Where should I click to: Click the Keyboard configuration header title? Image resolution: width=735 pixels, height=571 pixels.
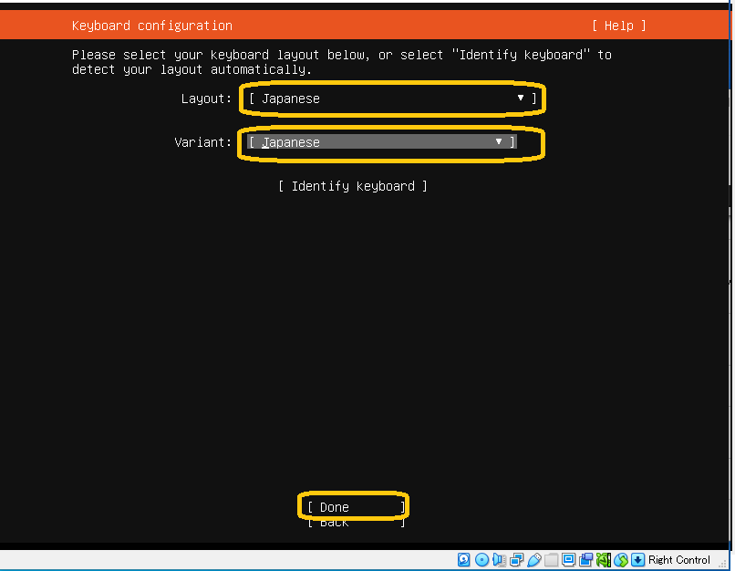tap(152, 26)
